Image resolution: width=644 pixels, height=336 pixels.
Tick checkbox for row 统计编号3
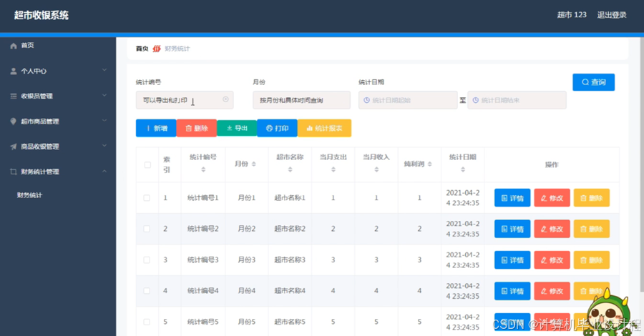tap(147, 260)
